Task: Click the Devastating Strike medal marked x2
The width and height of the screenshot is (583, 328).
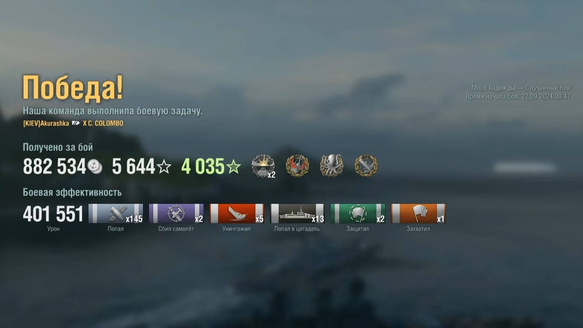Action: click(x=263, y=166)
